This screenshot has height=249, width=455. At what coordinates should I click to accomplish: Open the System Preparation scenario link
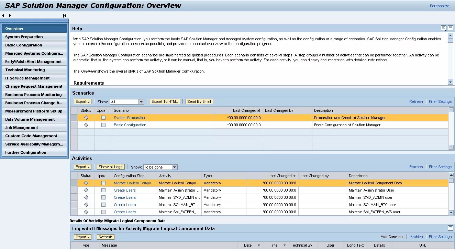tap(130, 118)
